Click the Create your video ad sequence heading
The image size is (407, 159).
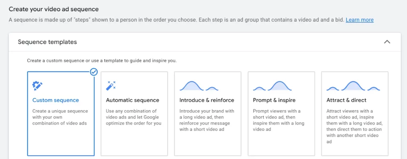tap(54, 9)
